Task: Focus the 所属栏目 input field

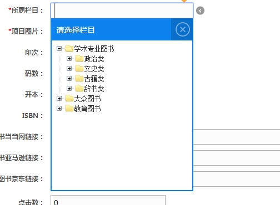Action: [x=122, y=11]
